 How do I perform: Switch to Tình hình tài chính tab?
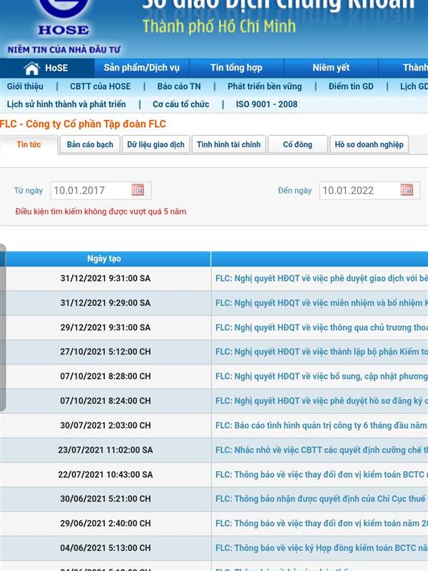[228, 145]
